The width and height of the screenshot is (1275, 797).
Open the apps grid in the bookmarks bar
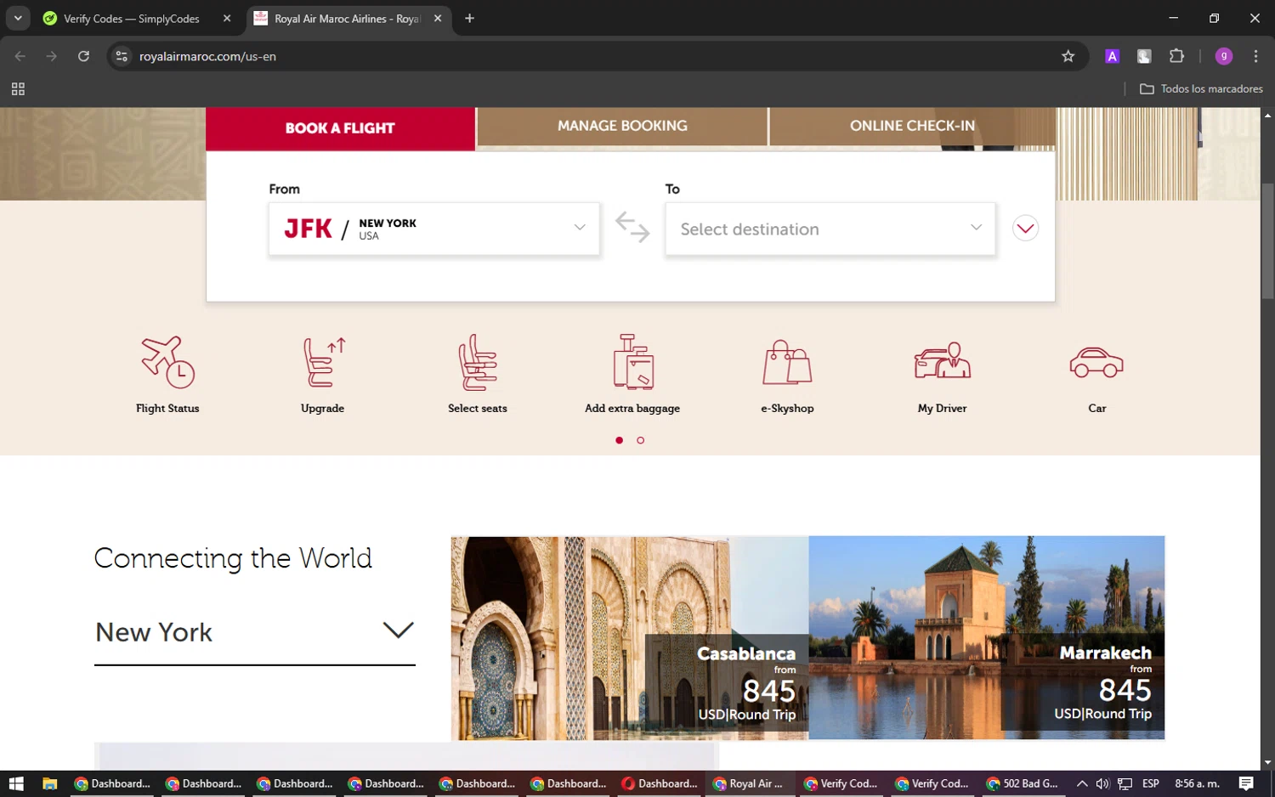(x=18, y=88)
